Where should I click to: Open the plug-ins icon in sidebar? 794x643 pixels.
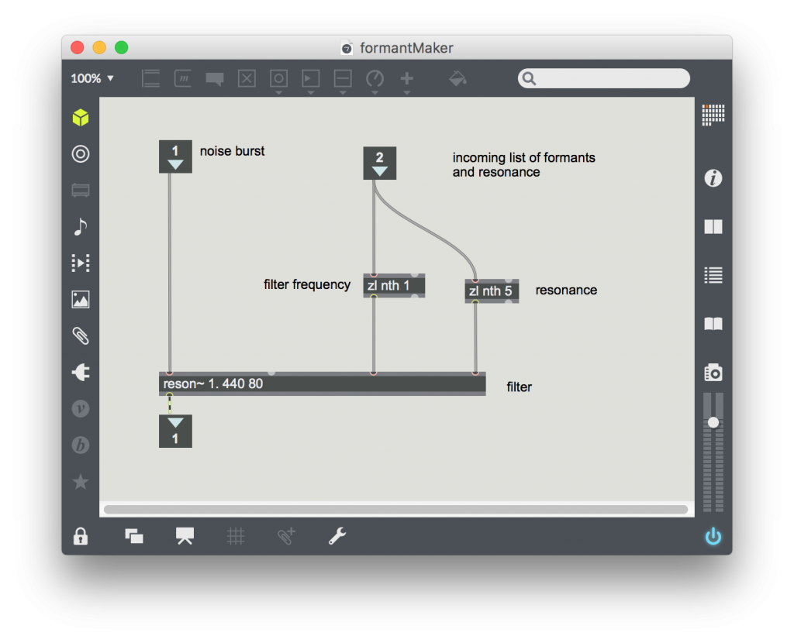(x=81, y=373)
